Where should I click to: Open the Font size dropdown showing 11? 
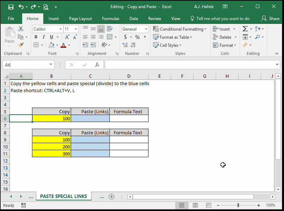coord(76,29)
